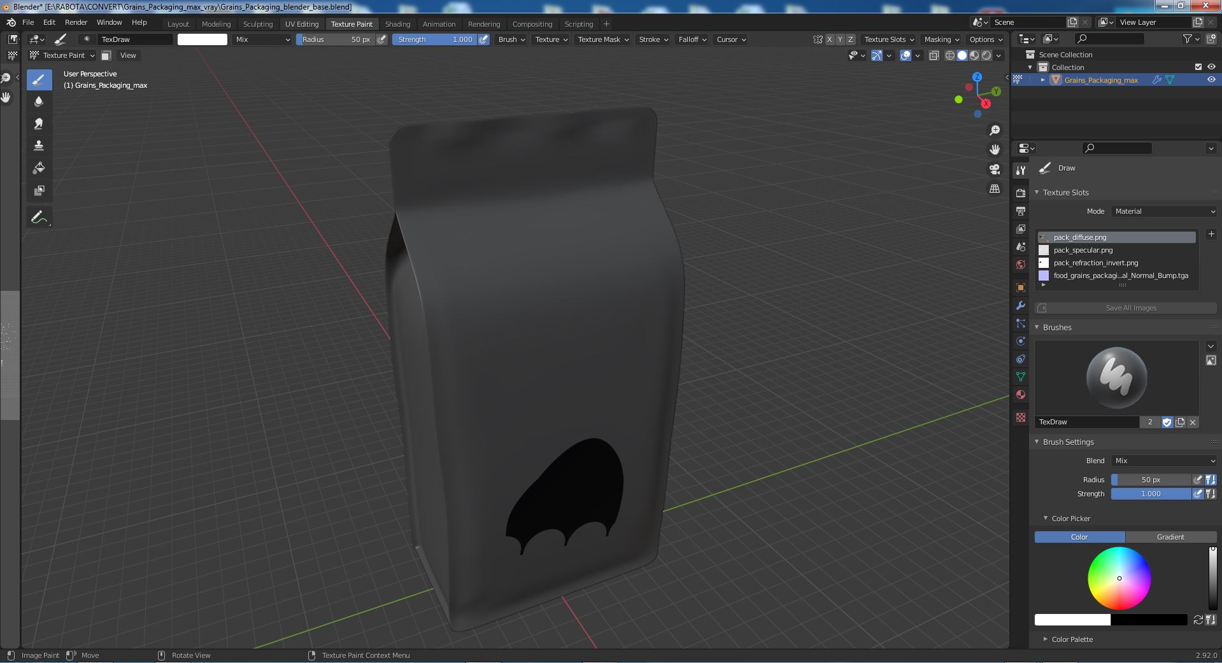
Task: Select the Soften tool
Action: click(39, 102)
